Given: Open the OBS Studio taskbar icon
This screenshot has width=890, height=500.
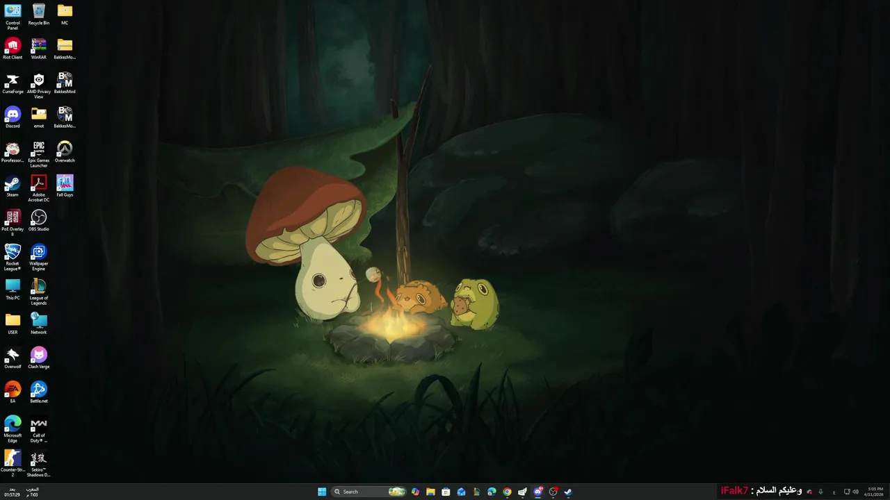Looking at the screenshot, I should [x=553, y=492].
